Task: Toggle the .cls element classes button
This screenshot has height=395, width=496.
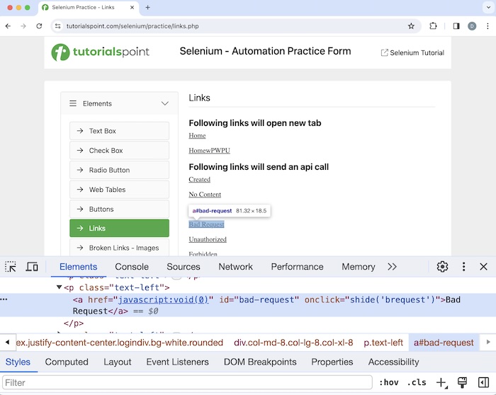Action: [x=417, y=382]
